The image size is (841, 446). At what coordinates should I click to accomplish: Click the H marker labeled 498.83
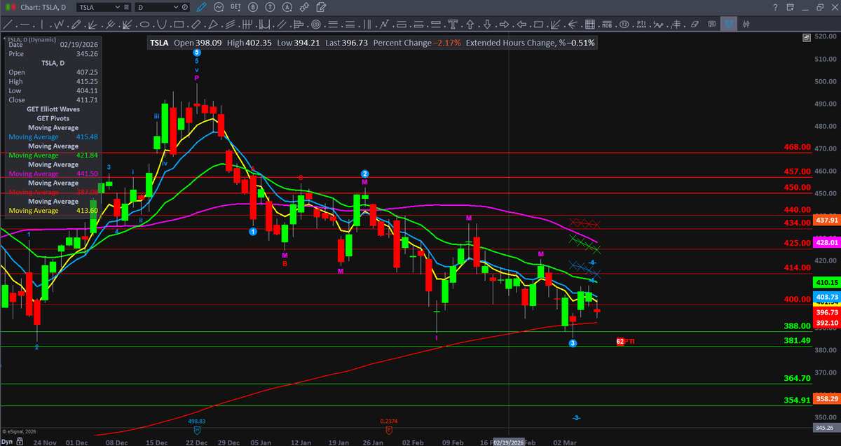tap(197, 429)
